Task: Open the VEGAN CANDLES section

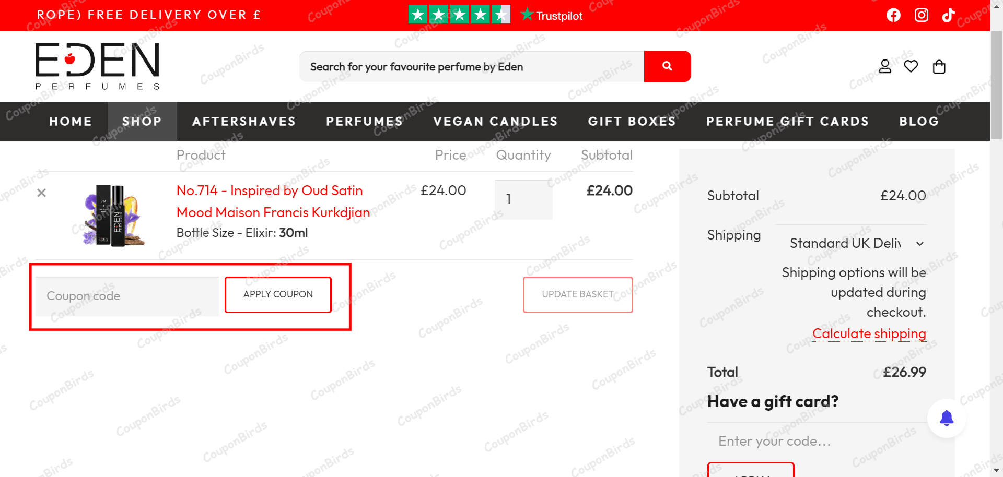Action: tap(495, 121)
